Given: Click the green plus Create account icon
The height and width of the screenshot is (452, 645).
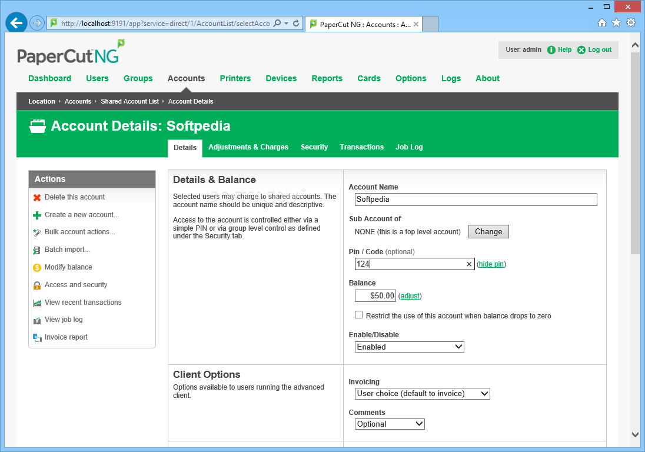Looking at the screenshot, I should coord(37,215).
